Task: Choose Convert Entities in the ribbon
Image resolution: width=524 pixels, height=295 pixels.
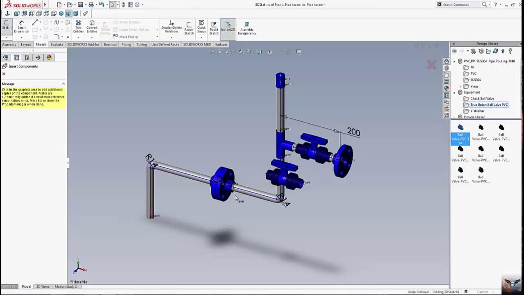Action: [x=92, y=27]
